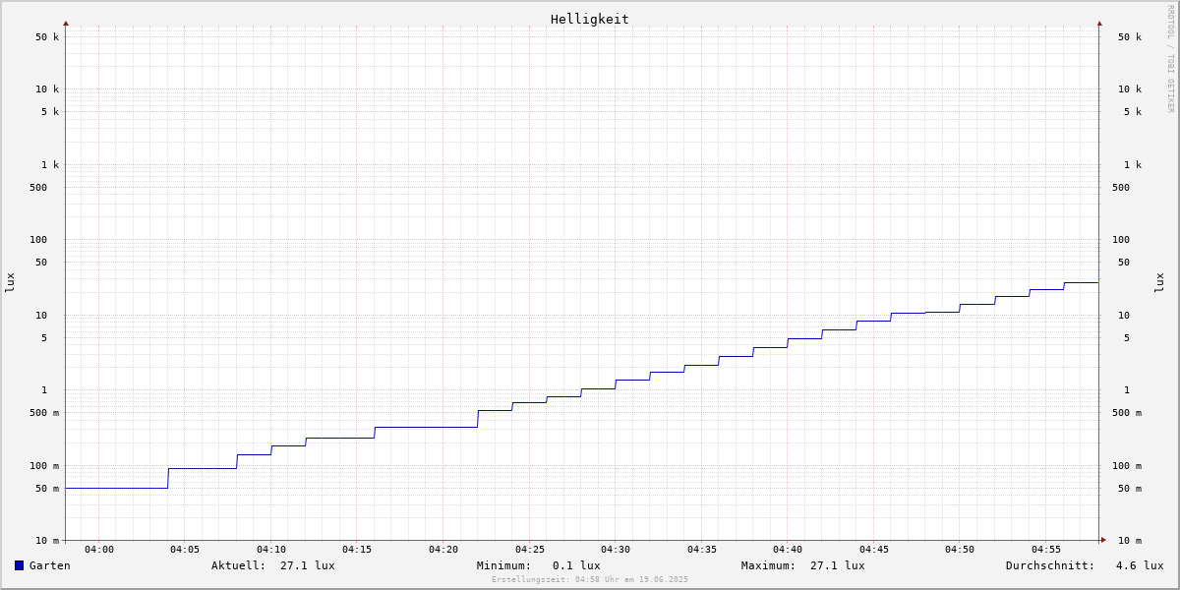The width and height of the screenshot is (1180, 590).
Task: Click the left vertical lux axis title
Action: point(10,282)
